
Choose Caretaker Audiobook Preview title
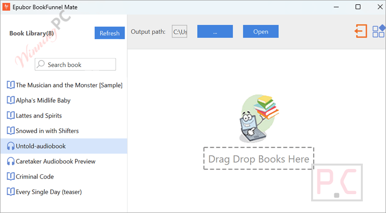tap(56, 161)
